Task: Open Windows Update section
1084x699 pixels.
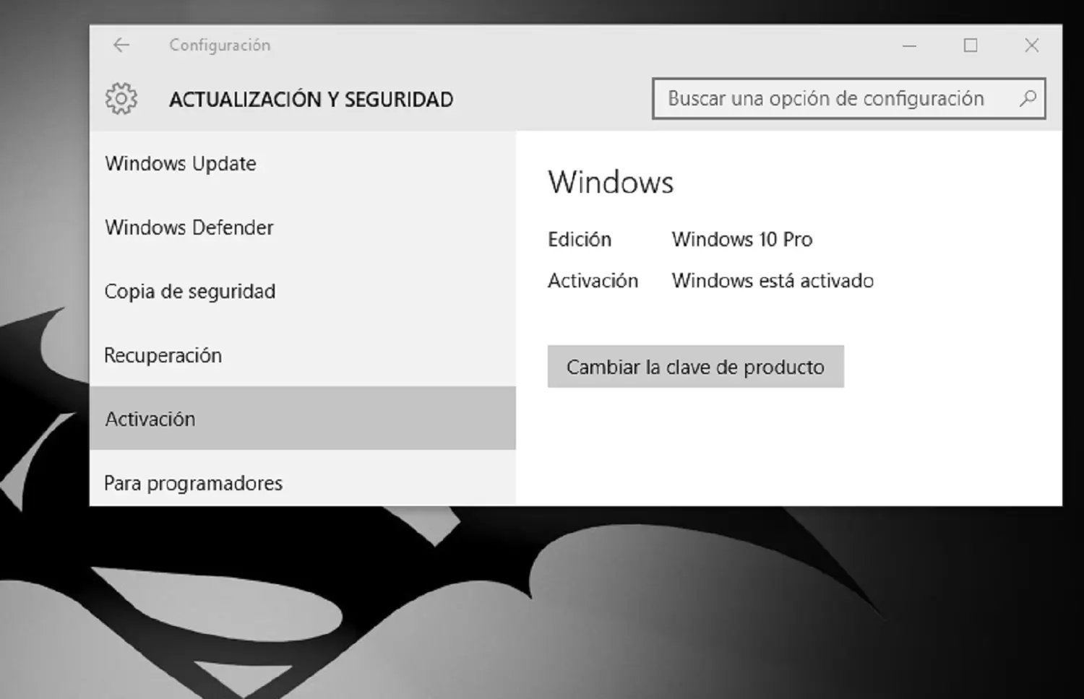Action: pyautogui.click(x=303, y=163)
